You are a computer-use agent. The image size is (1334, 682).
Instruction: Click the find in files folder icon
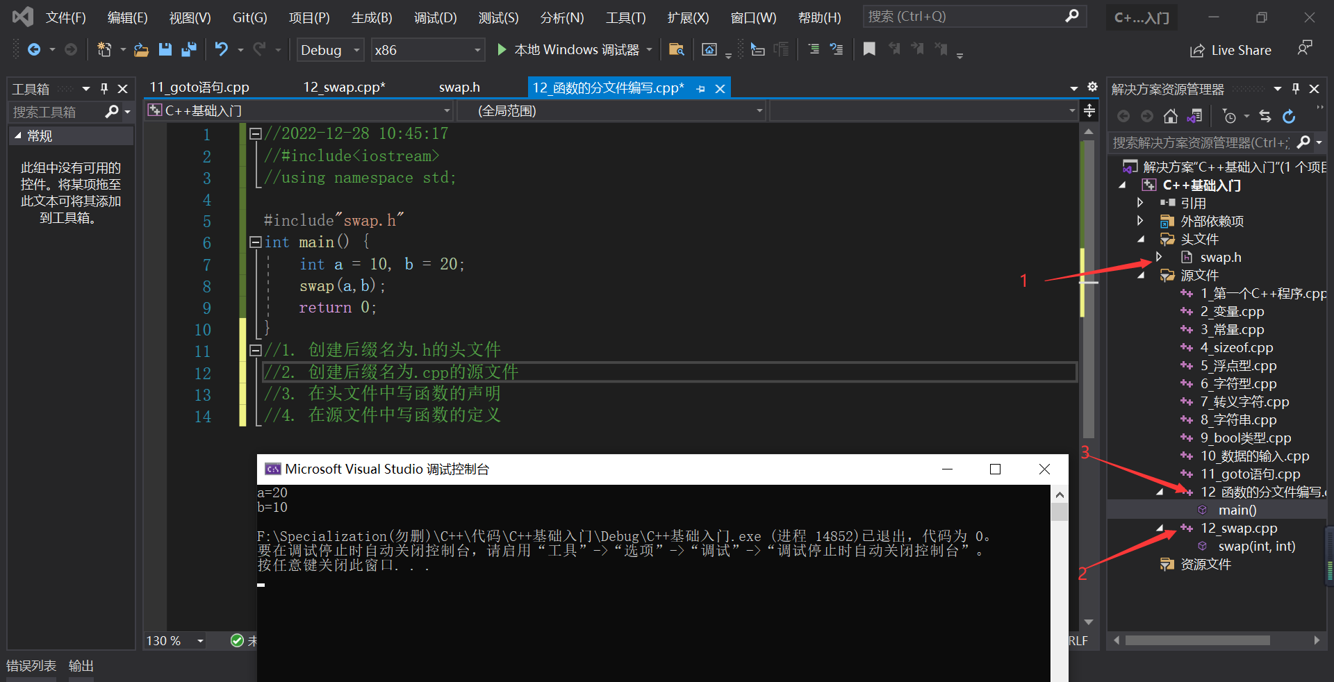[676, 49]
